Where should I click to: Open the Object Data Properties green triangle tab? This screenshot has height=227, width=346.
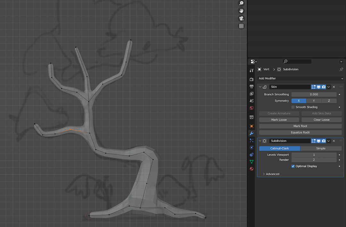pyautogui.click(x=251, y=161)
